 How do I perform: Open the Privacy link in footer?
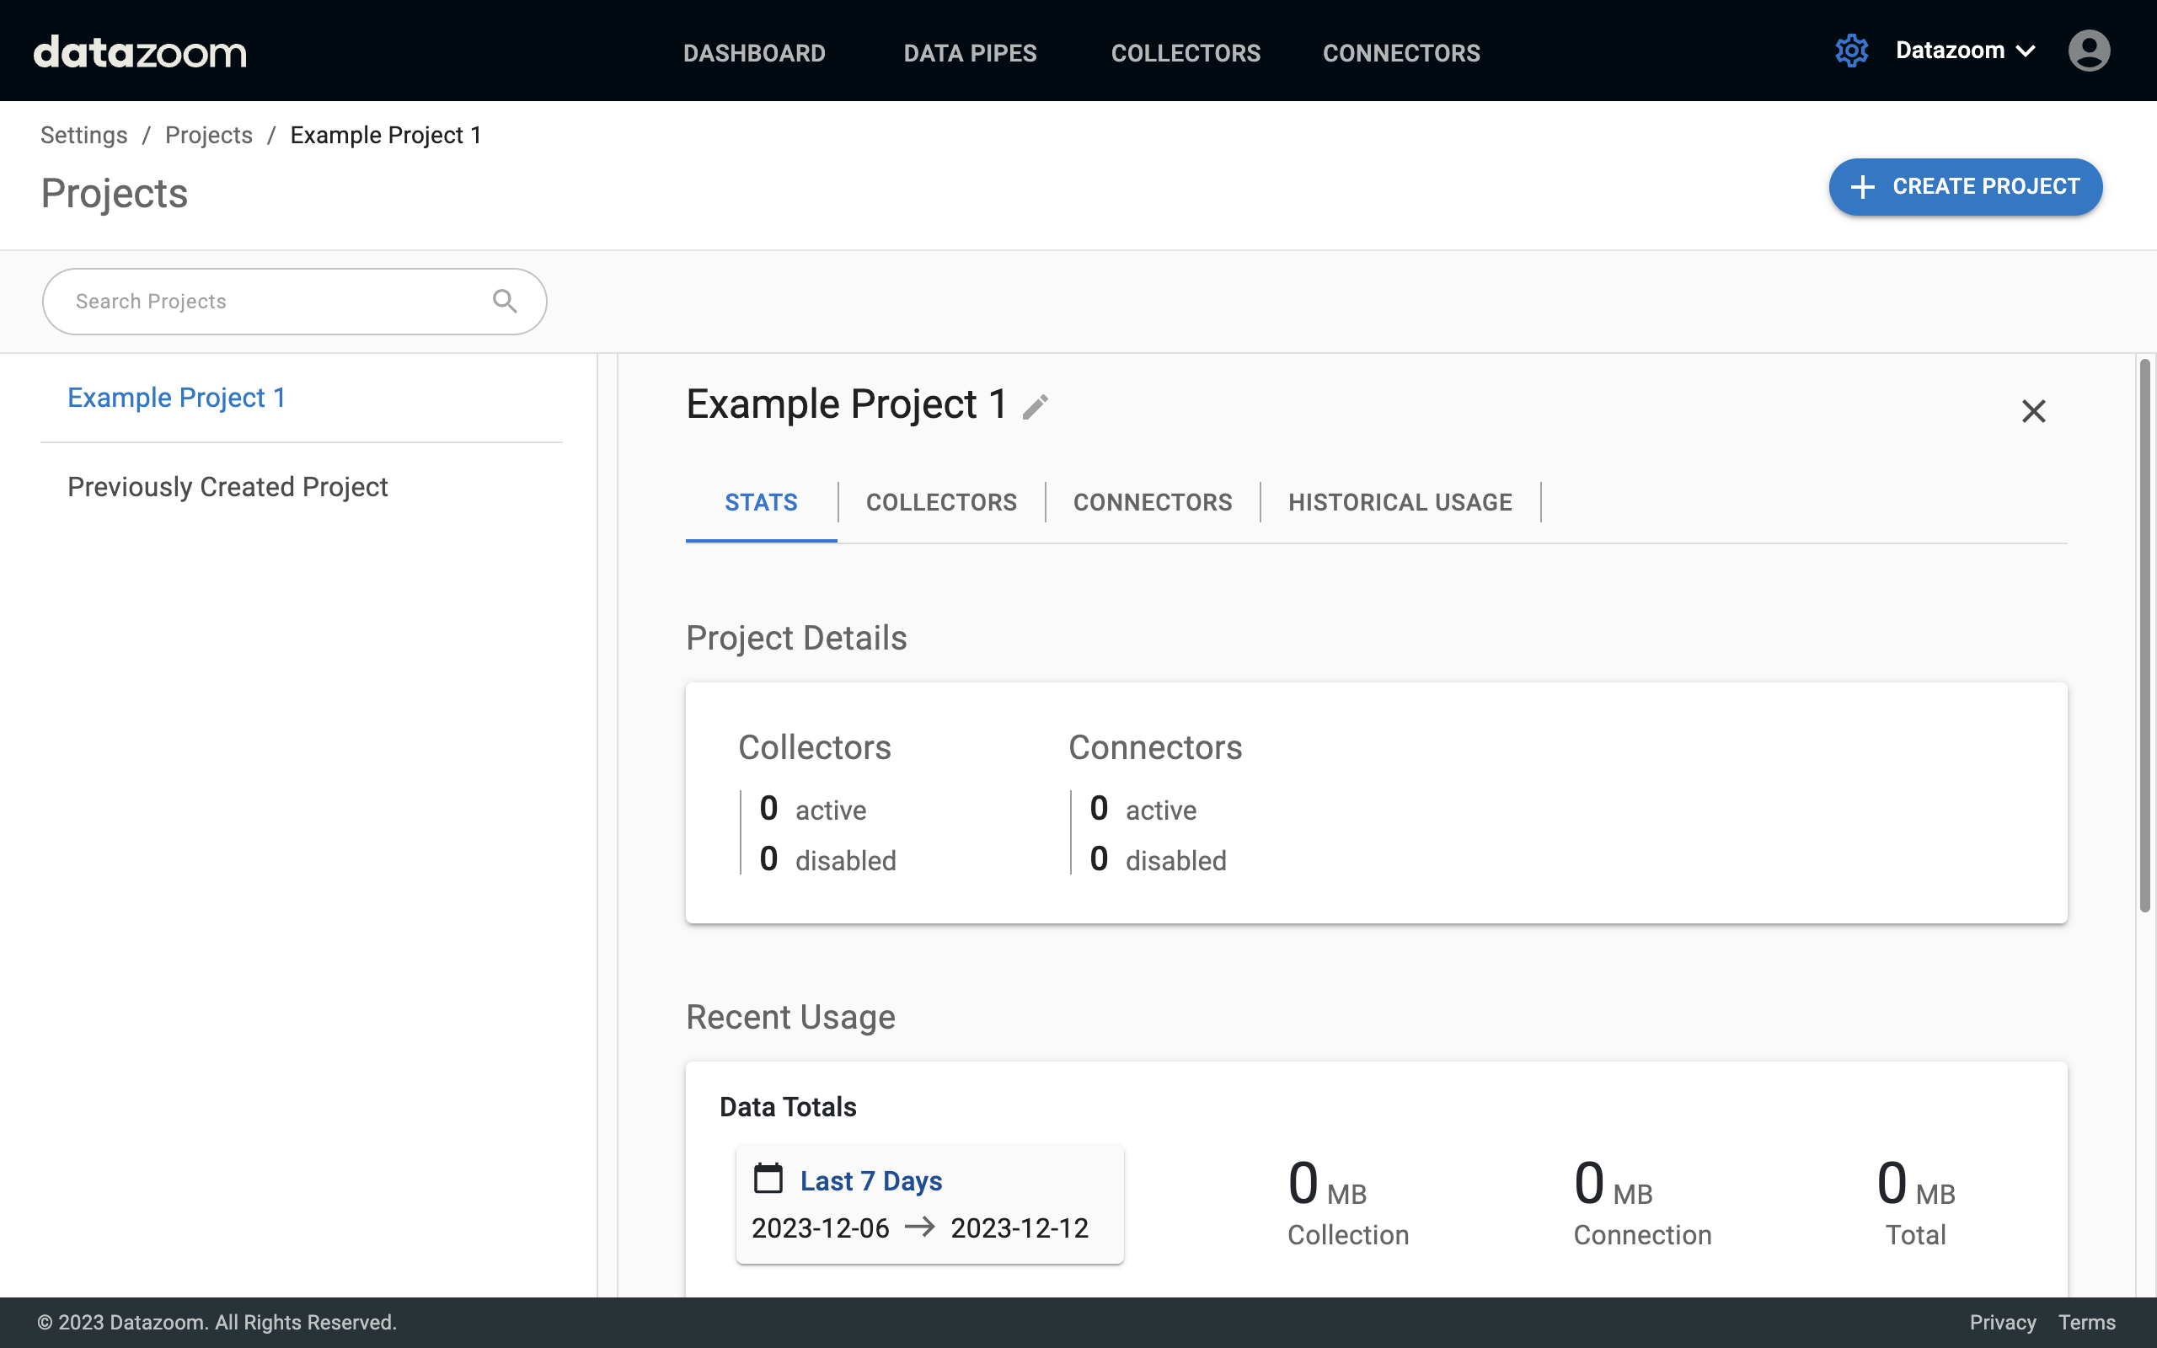[2003, 1322]
